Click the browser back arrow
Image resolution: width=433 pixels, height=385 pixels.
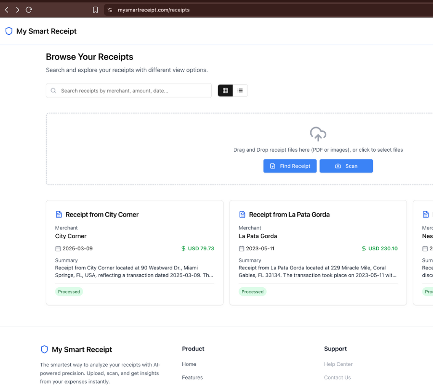point(7,10)
